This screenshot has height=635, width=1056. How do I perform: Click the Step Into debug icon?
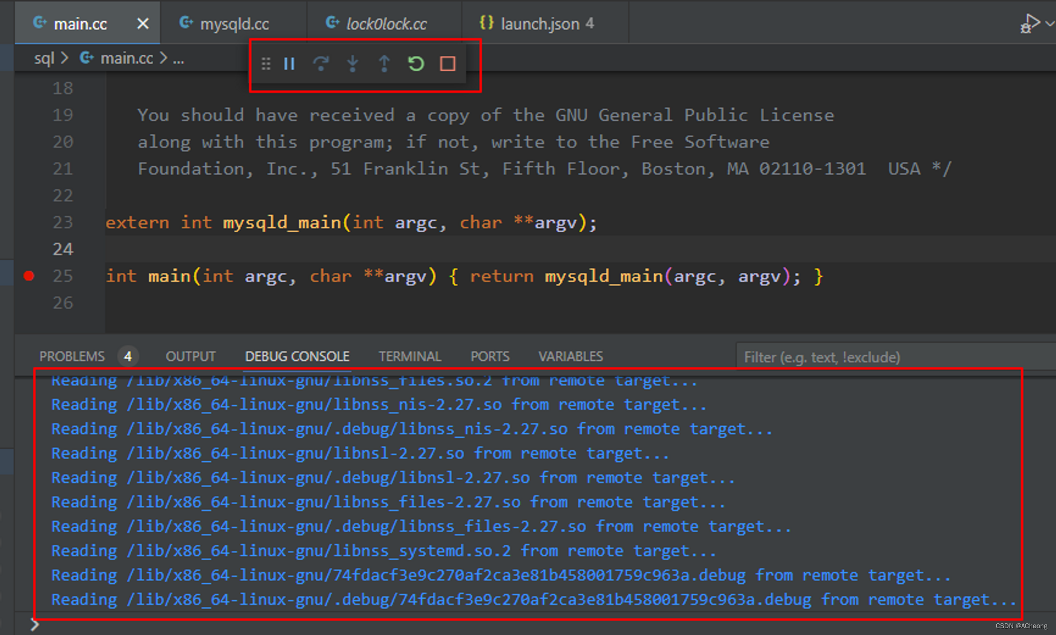[x=352, y=64]
